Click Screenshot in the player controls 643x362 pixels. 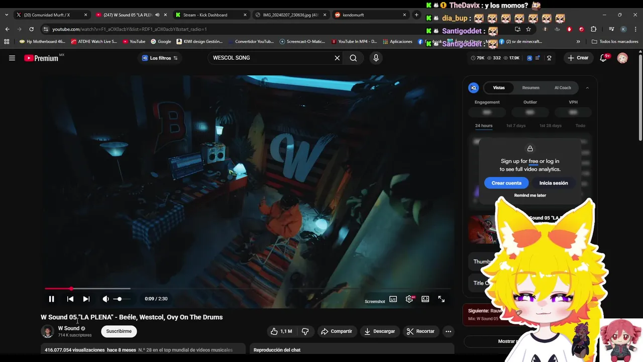[x=375, y=301]
